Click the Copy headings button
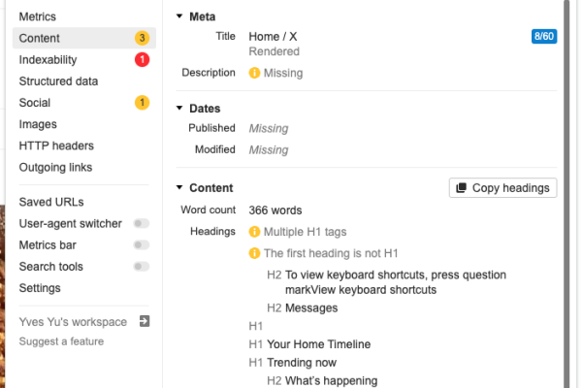Image resolution: width=582 pixels, height=388 pixels. 502,188
